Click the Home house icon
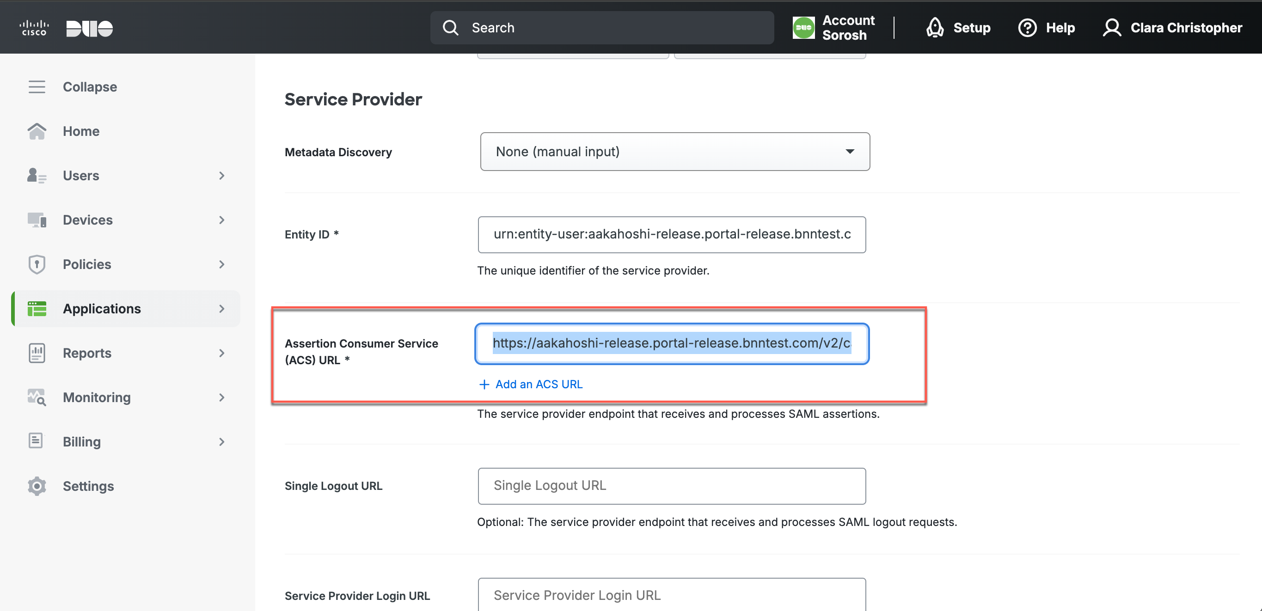 [37, 131]
